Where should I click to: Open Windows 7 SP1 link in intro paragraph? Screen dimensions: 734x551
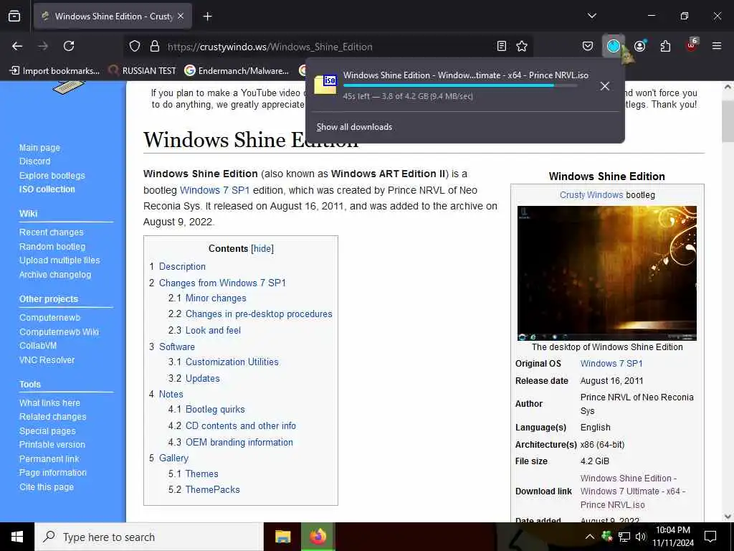click(x=214, y=190)
